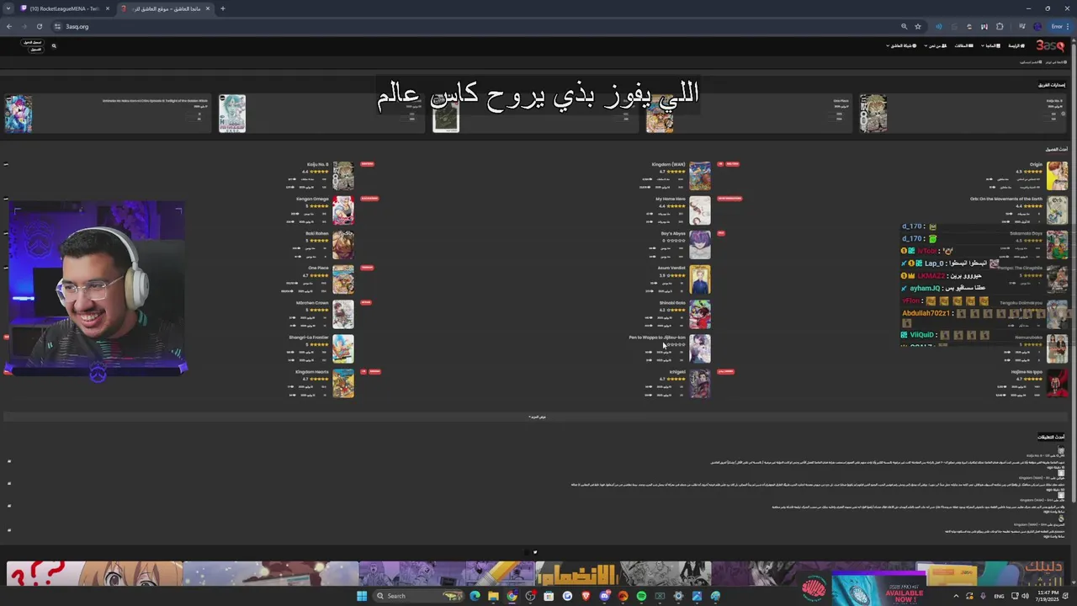The height and width of the screenshot is (606, 1077).
Task: Open the Origin cover thumbnail
Action: click(x=1058, y=176)
